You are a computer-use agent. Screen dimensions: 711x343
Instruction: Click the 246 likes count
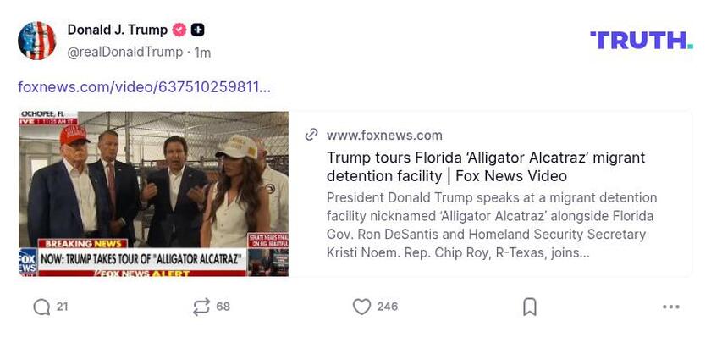point(388,307)
